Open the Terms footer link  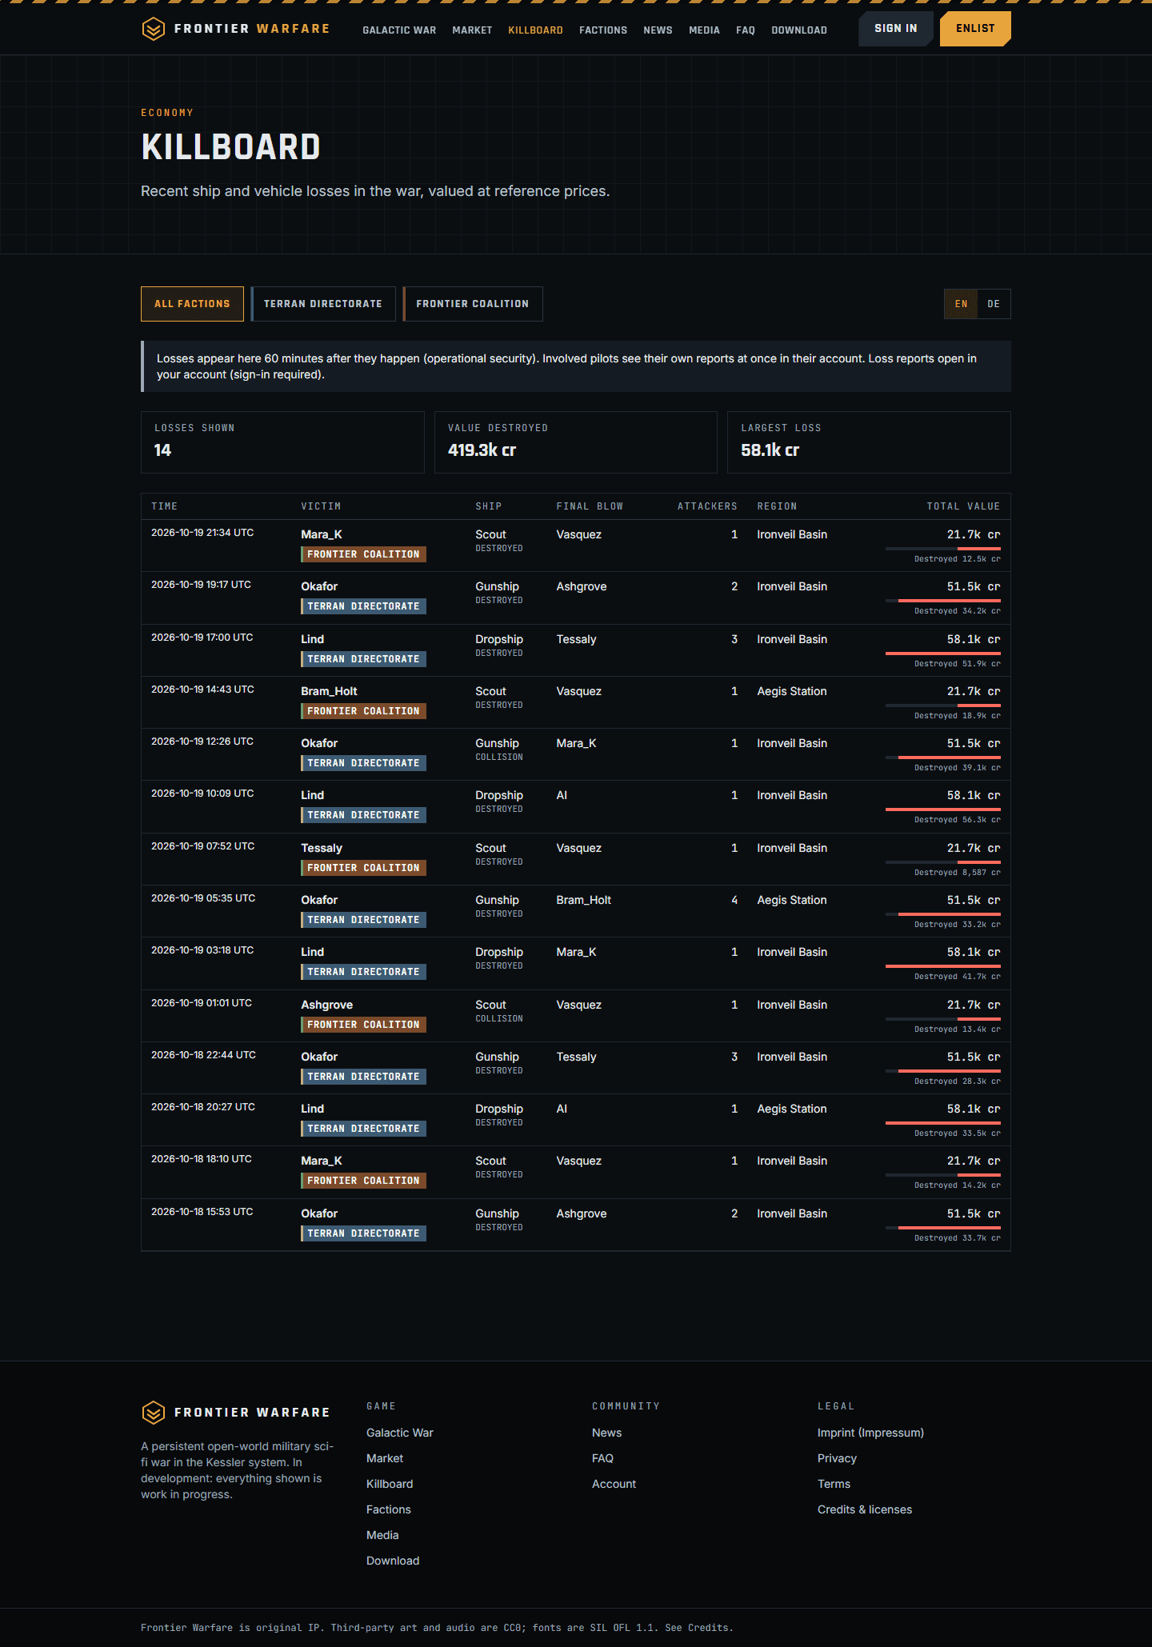tap(834, 1484)
